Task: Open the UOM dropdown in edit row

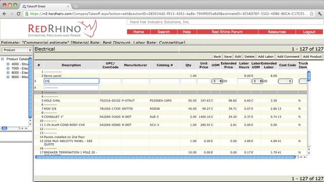Action: pyautogui.click(x=217, y=81)
